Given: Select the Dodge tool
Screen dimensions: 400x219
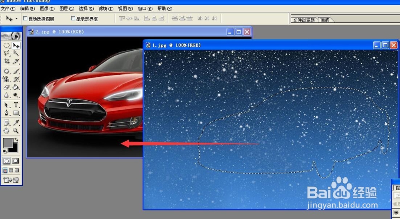Looking at the screenshot, I should [x=16, y=95].
